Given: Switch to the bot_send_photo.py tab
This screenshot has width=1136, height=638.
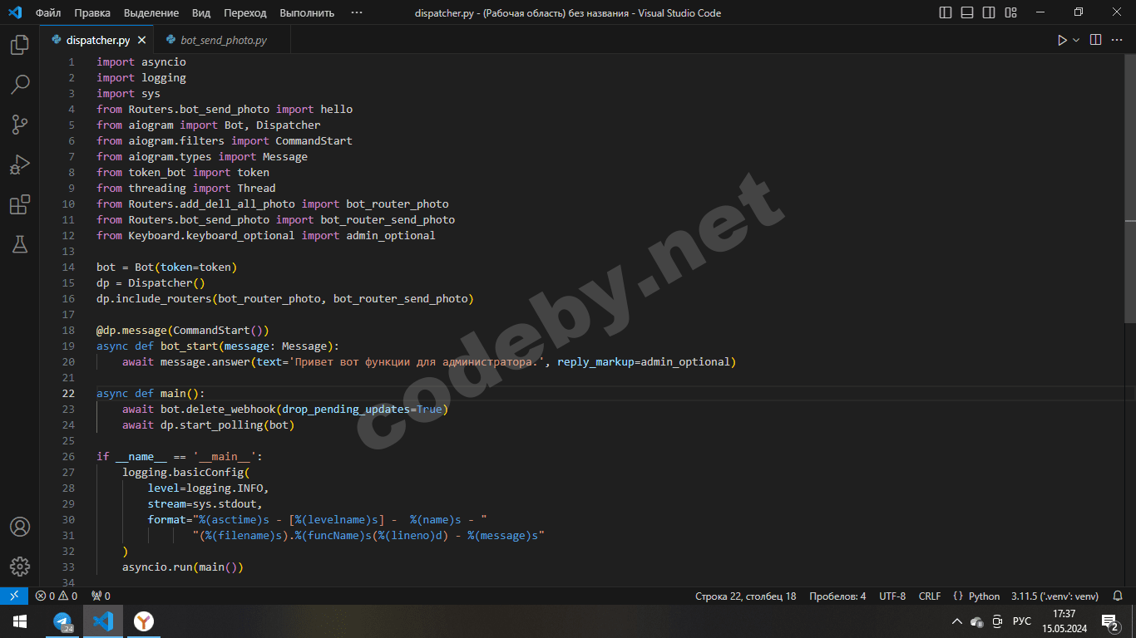Looking at the screenshot, I should click(223, 40).
